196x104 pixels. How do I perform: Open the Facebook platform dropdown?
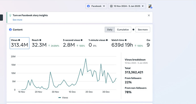(x=96, y=6)
